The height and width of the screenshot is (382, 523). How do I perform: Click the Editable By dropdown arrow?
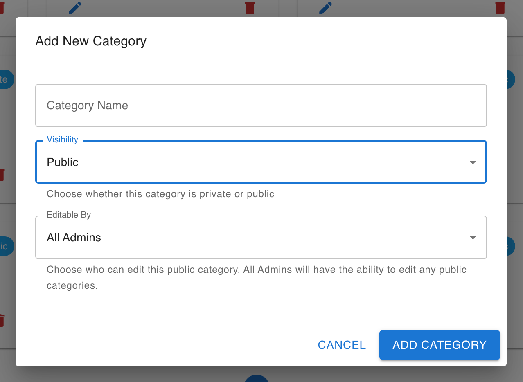click(473, 238)
